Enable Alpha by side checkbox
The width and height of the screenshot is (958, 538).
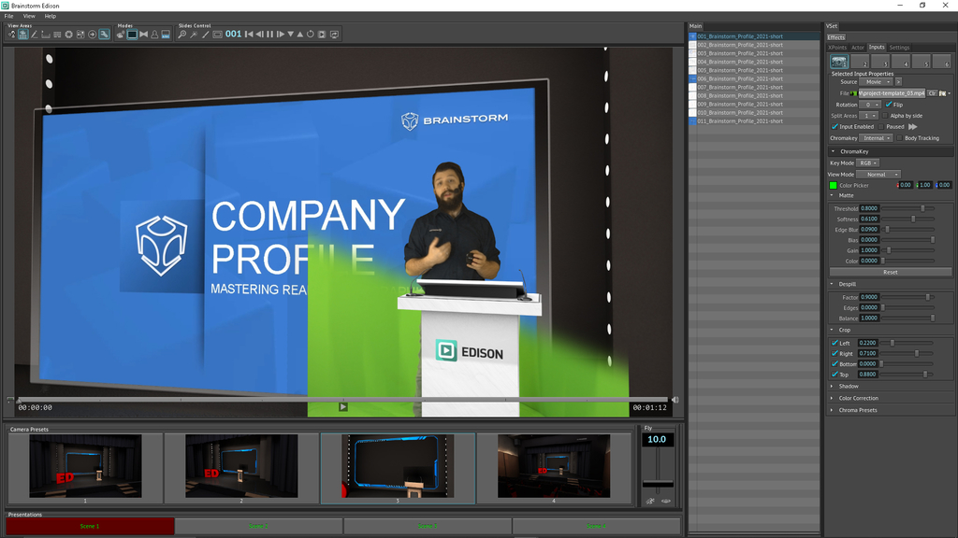pos(885,116)
